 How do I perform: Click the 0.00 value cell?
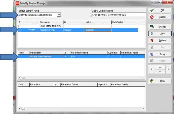[x=89, y=56]
